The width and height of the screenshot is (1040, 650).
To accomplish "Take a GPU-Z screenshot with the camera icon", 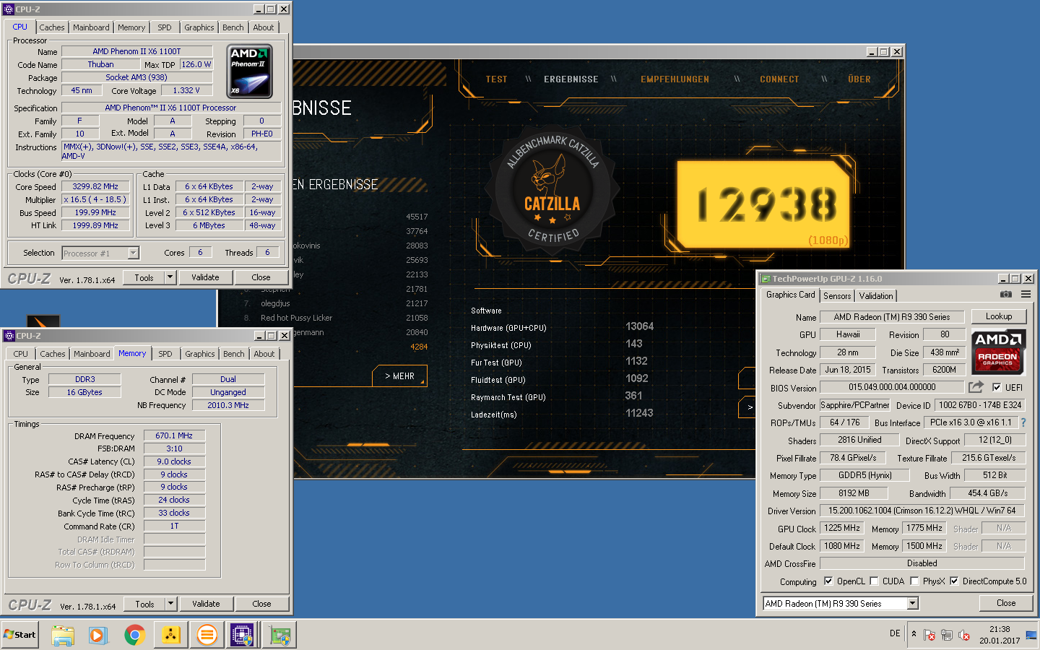I will (x=1005, y=295).
